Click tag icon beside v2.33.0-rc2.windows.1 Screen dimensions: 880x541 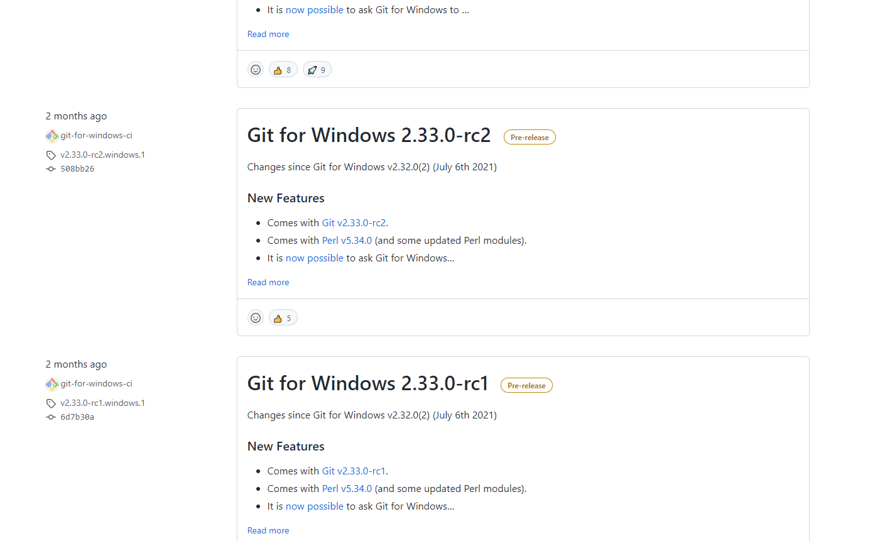click(51, 155)
